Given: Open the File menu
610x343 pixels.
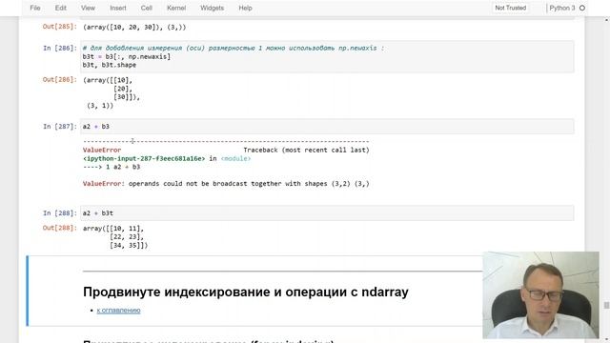Looking at the screenshot, I should tap(35, 8).
